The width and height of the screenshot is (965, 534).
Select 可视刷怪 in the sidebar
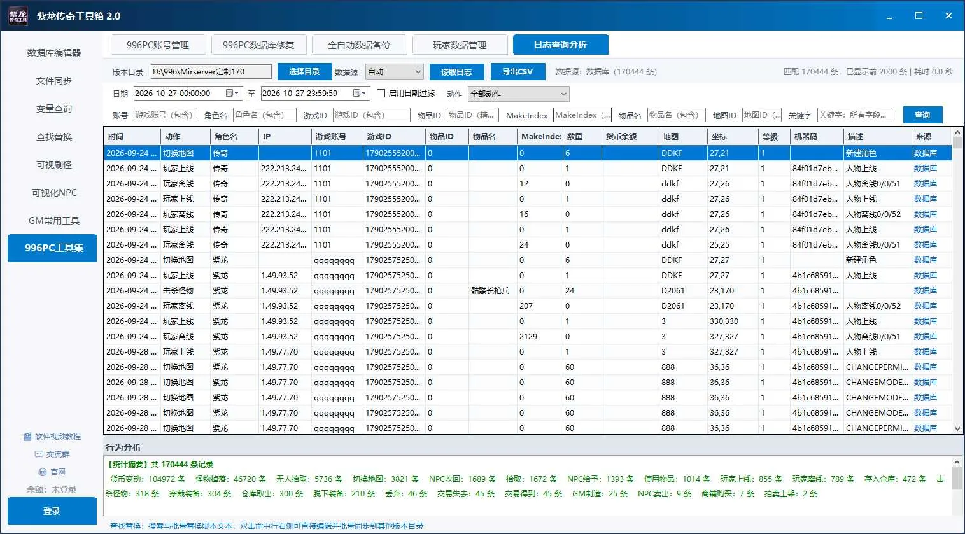[54, 165]
